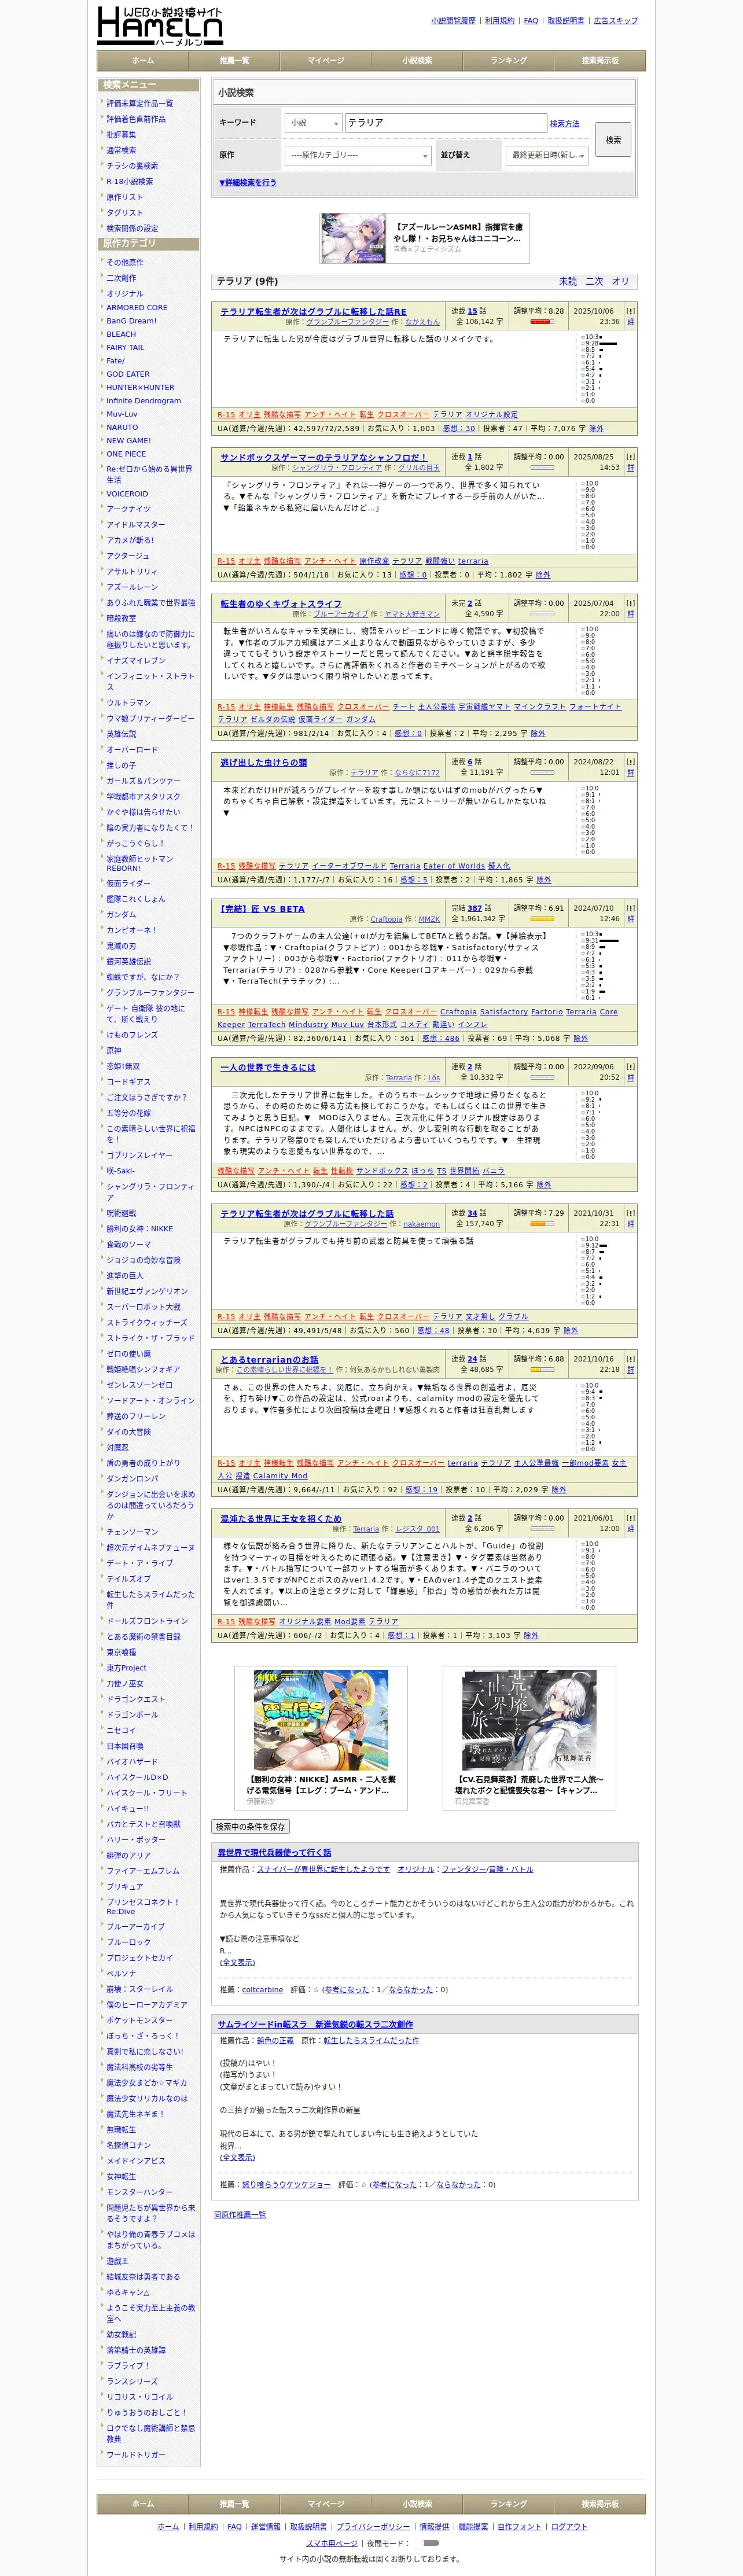Viewport: 743px width, 2576px height.
Task: Click [!] icon on 【完結】匠 VS BETA row
Action: pyautogui.click(x=630, y=908)
